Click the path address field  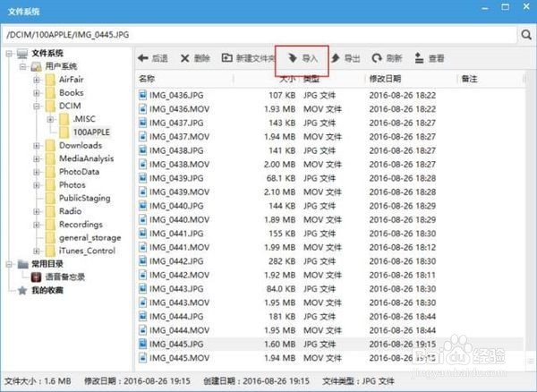click(260, 35)
